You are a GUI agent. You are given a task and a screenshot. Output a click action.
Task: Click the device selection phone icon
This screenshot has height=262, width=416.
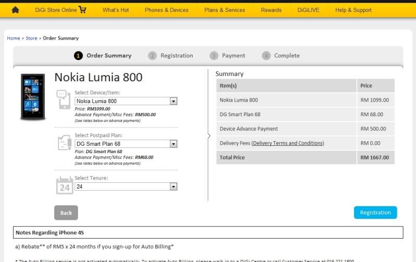pyautogui.click(x=64, y=99)
